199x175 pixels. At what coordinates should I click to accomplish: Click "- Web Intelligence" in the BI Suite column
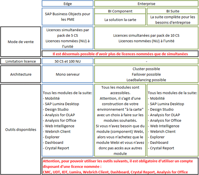[x=163, y=126]
